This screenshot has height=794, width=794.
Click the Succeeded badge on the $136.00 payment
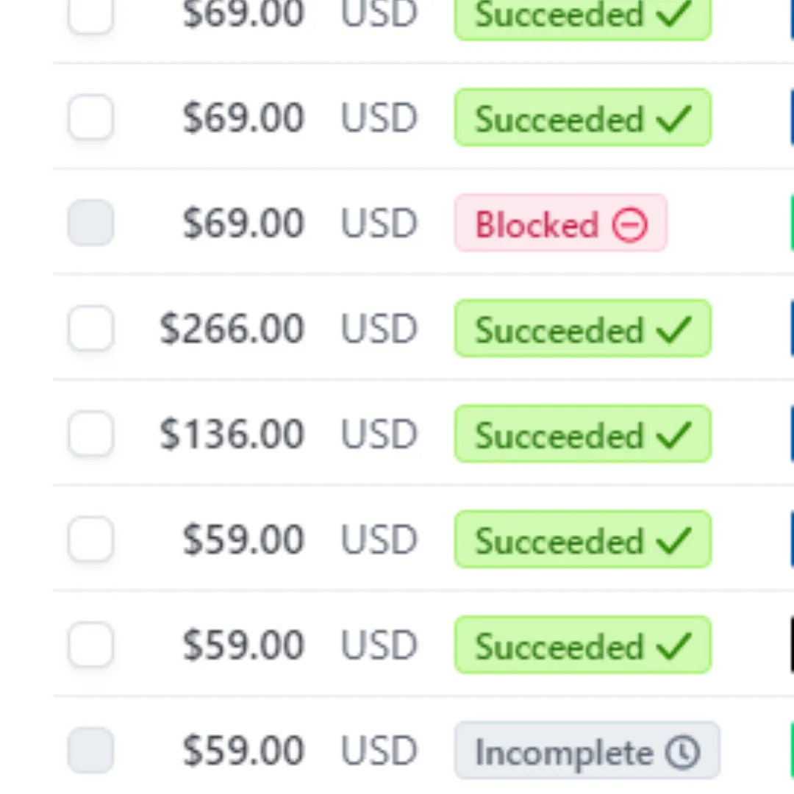pyautogui.click(x=583, y=434)
